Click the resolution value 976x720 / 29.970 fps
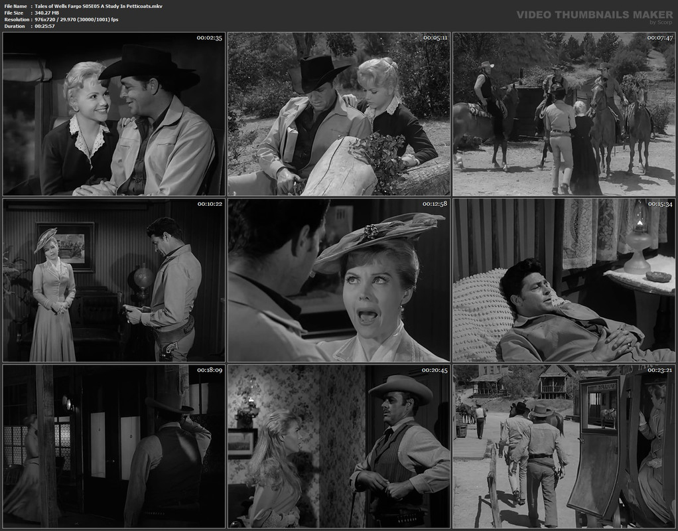The width and height of the screenshot is (678, 531). (76, 19)
